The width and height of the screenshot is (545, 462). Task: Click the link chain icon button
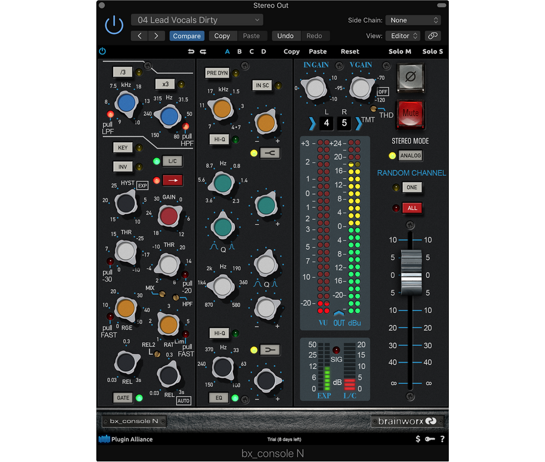[432, 36]
